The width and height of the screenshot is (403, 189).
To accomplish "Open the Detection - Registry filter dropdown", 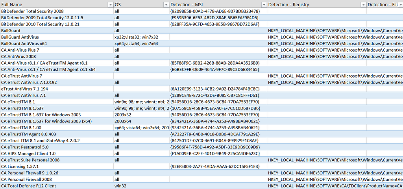I will [363, 5].
